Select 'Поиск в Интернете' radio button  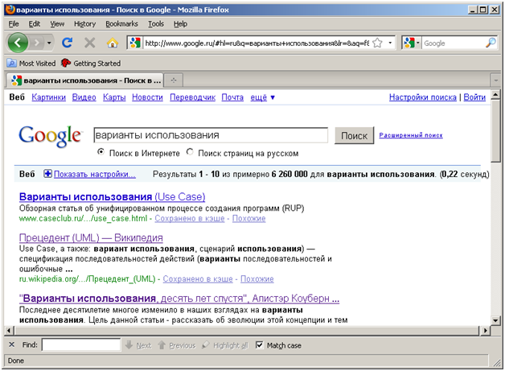tap(101, 152)
